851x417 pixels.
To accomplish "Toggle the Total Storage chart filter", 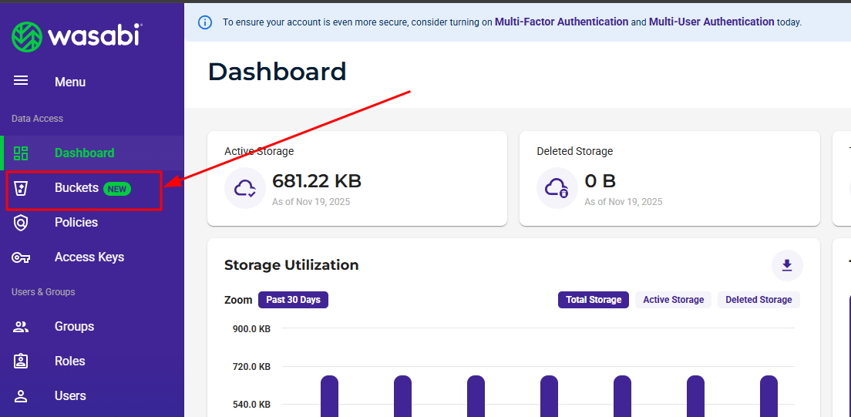I will (x=593, y=300).
